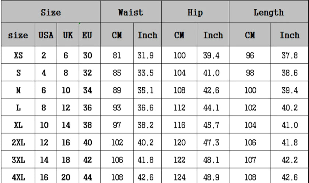Click UK size 20 in 4XL row
The image size is (309, 183).
click(66, 177)
